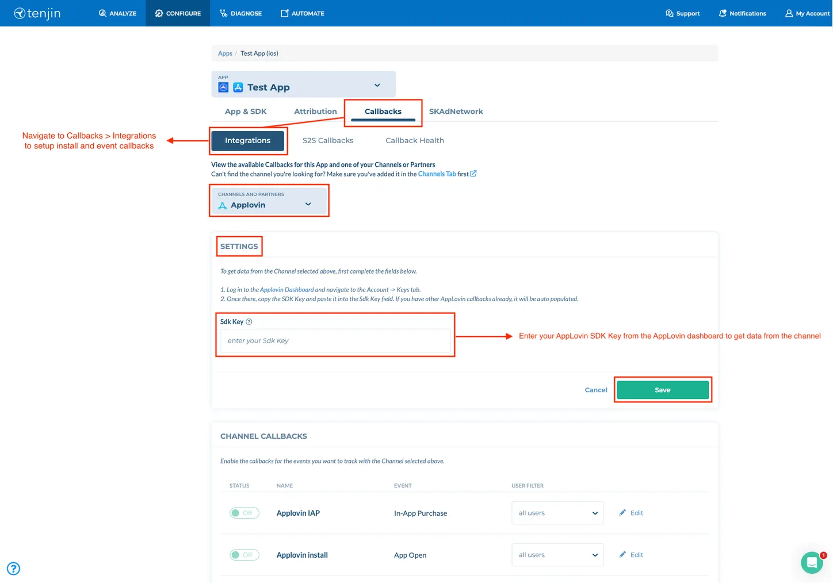The height and width of the screenshot is (583, 833).
Task: Save the Applovin settings
Action: pyautogui.click(x=662, y=389)
